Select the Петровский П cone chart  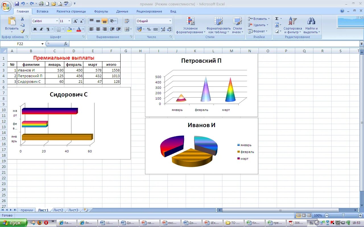tap(201, 85)
